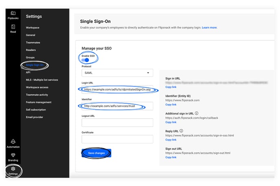Click the https://www.flipsnack.com entity ID text

[x=182, y=100]
